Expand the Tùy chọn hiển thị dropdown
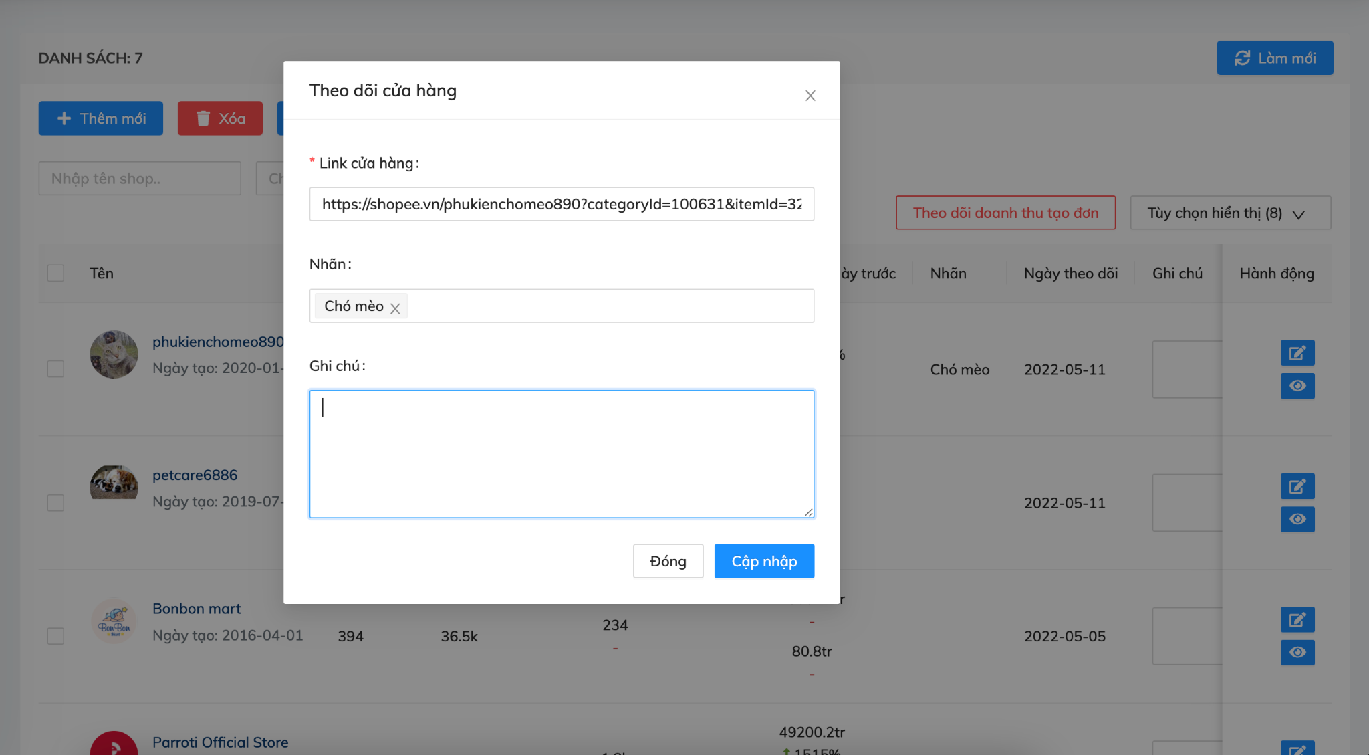 (1230, 213)
